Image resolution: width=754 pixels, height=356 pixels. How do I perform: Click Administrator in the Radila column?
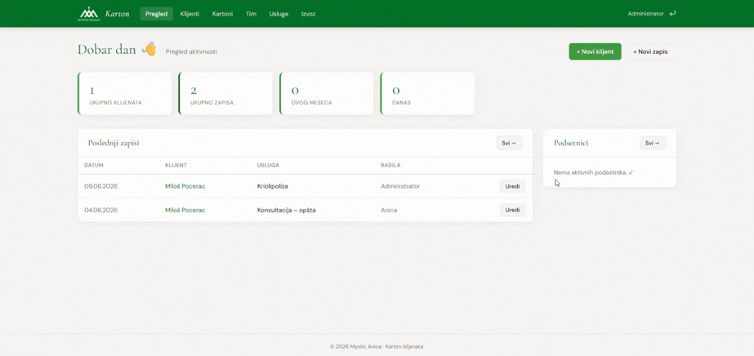click(400, 186)
